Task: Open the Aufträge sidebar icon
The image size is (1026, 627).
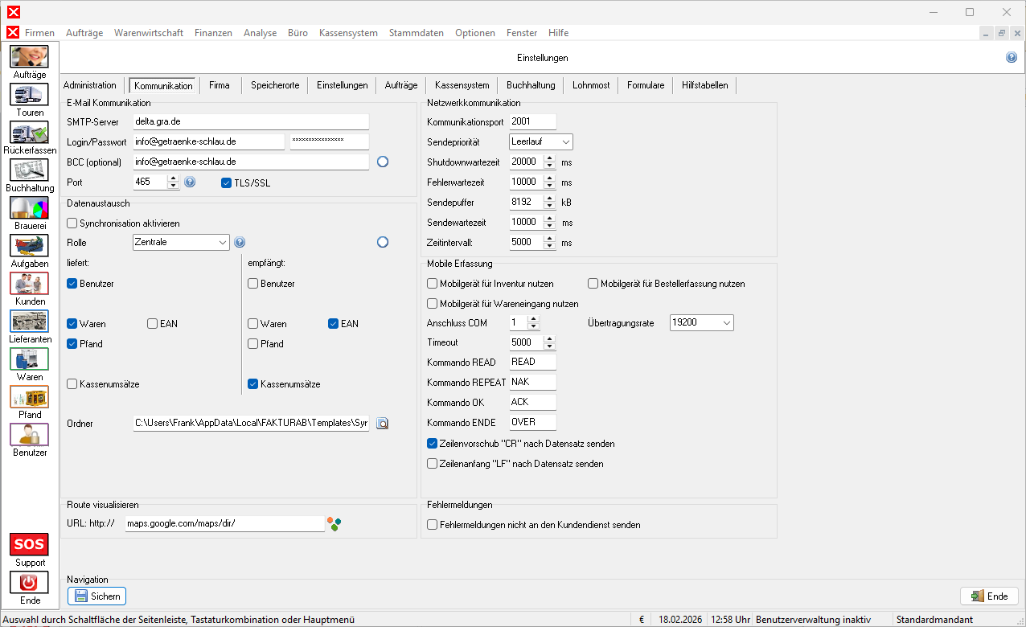Action: click(29, 57)
